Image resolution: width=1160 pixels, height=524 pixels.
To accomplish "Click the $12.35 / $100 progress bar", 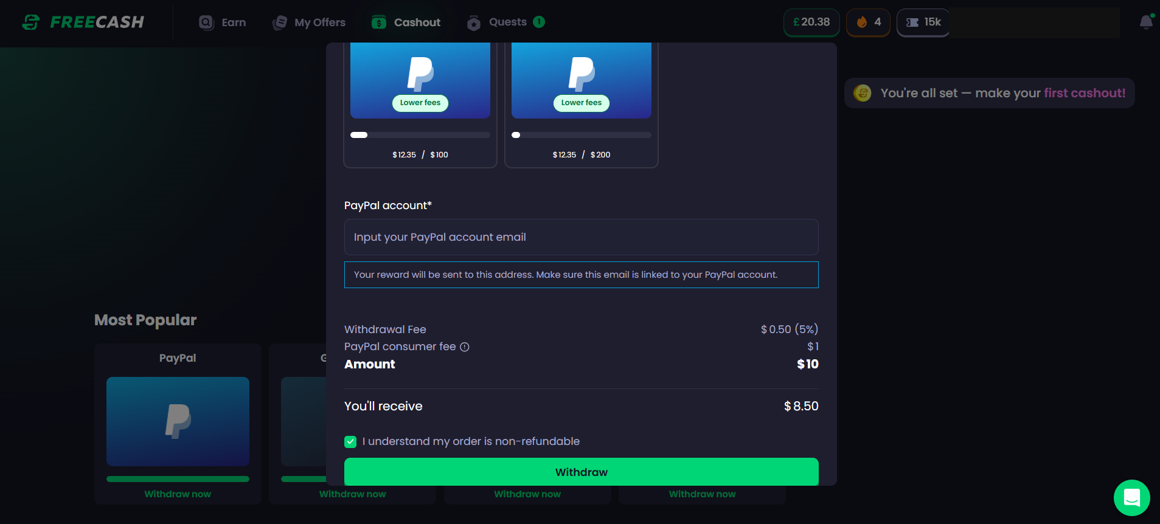I will point(420,135).
